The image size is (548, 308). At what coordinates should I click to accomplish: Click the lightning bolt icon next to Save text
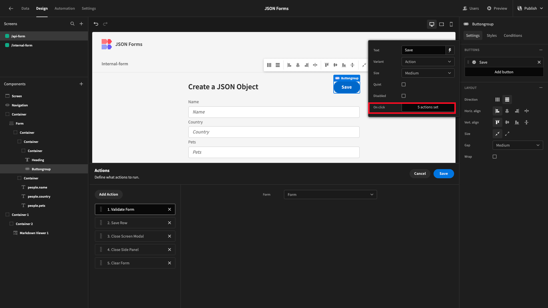450,50
